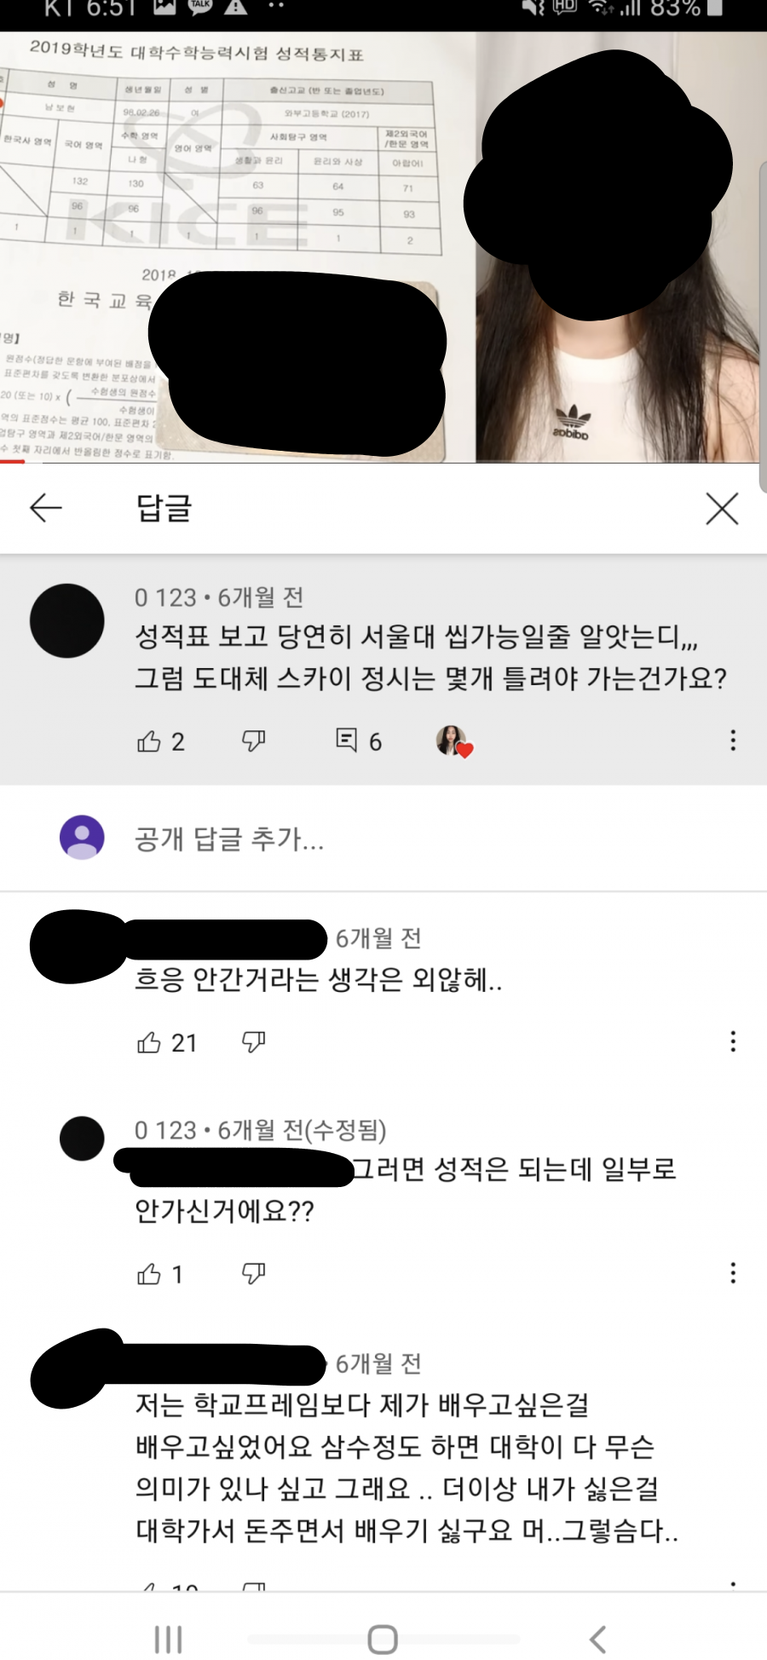Tap the Android back navigation chevron
Screen dimensions: 767x1660
(598, 1639)
